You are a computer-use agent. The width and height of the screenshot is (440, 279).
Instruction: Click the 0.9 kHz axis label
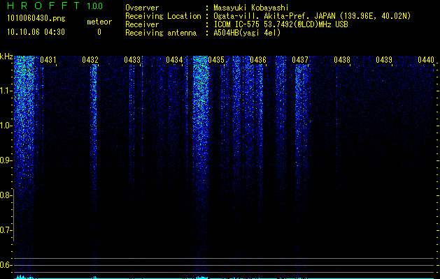coord(5,160)
